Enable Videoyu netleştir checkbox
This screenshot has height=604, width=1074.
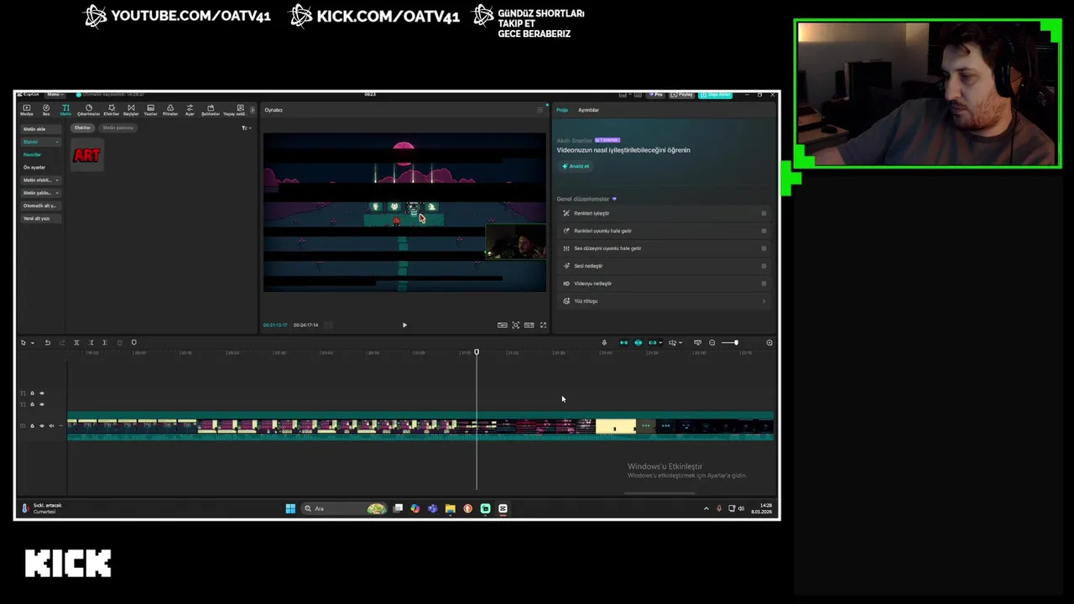coord(764,284)
